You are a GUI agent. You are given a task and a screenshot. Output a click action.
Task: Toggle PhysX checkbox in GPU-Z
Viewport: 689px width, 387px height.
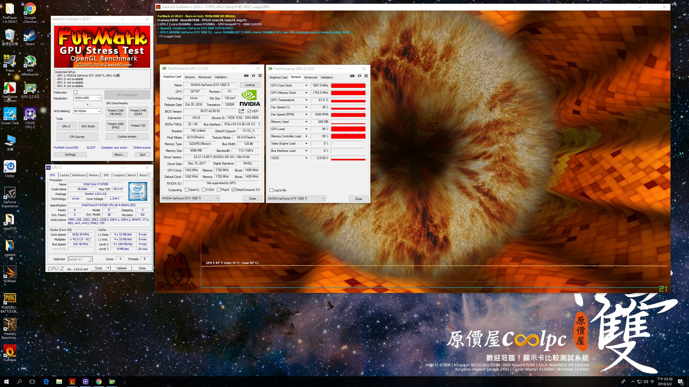[x=219, y=190]
